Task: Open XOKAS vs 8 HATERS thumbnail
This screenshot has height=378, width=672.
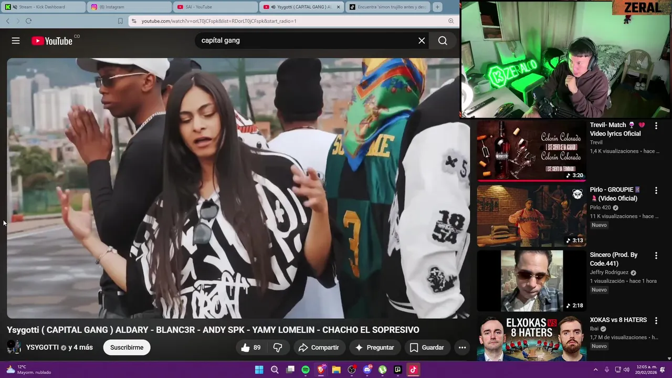Action: 531,338
